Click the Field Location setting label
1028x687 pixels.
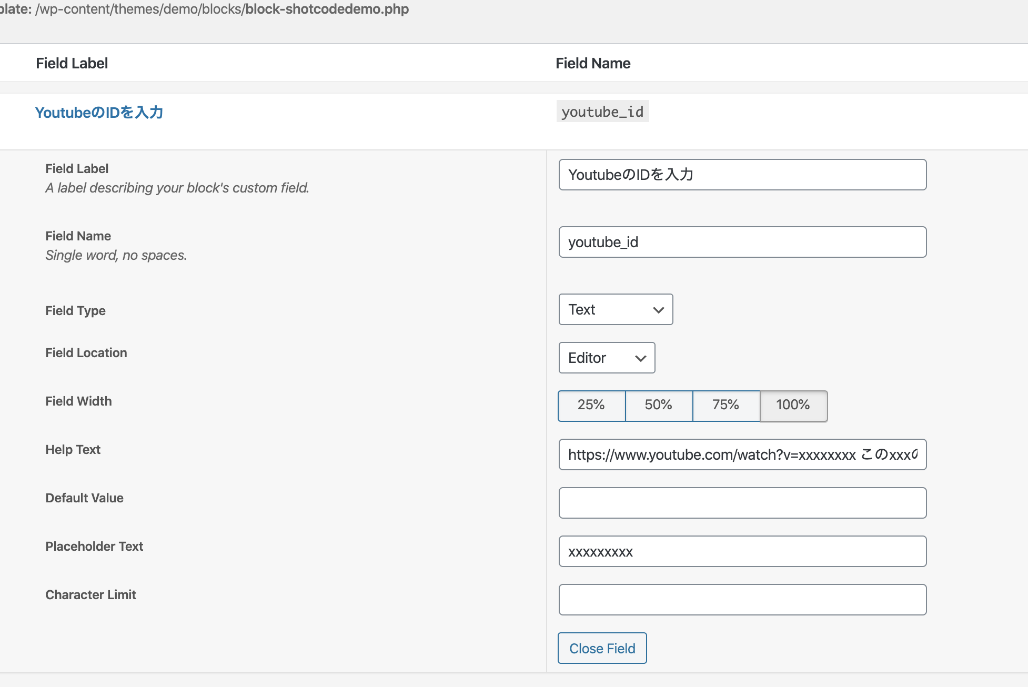pos(86,353)
